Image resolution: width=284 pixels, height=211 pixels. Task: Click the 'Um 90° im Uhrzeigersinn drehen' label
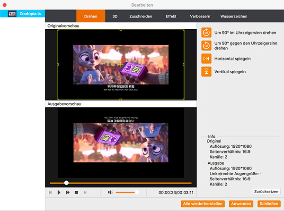click(245, 33)
